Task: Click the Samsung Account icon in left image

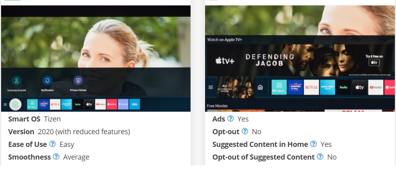Action: pos(16,81)
